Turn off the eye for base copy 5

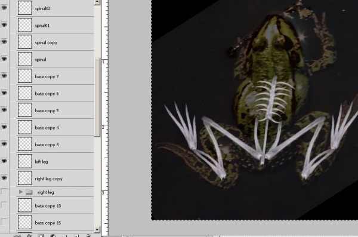click(x=4, y=110)
